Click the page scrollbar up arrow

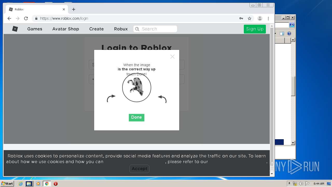coord(272,26)
